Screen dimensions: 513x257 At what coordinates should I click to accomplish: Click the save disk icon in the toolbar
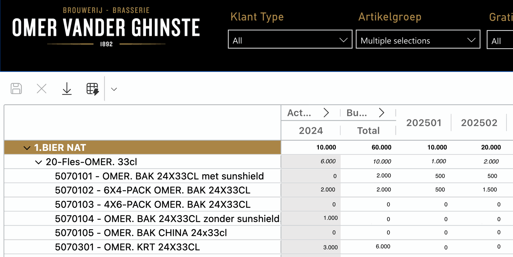pyautogui.click(x=16, y=89)
